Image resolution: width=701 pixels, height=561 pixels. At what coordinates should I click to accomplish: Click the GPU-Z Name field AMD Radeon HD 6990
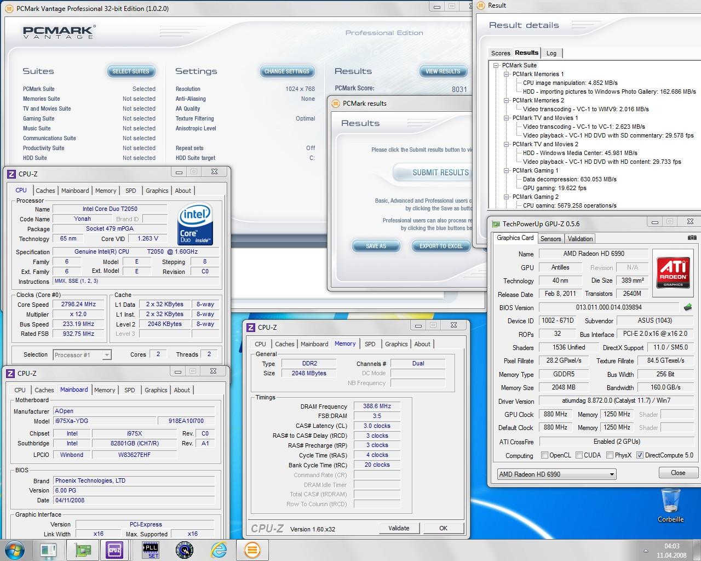(594, 254)
